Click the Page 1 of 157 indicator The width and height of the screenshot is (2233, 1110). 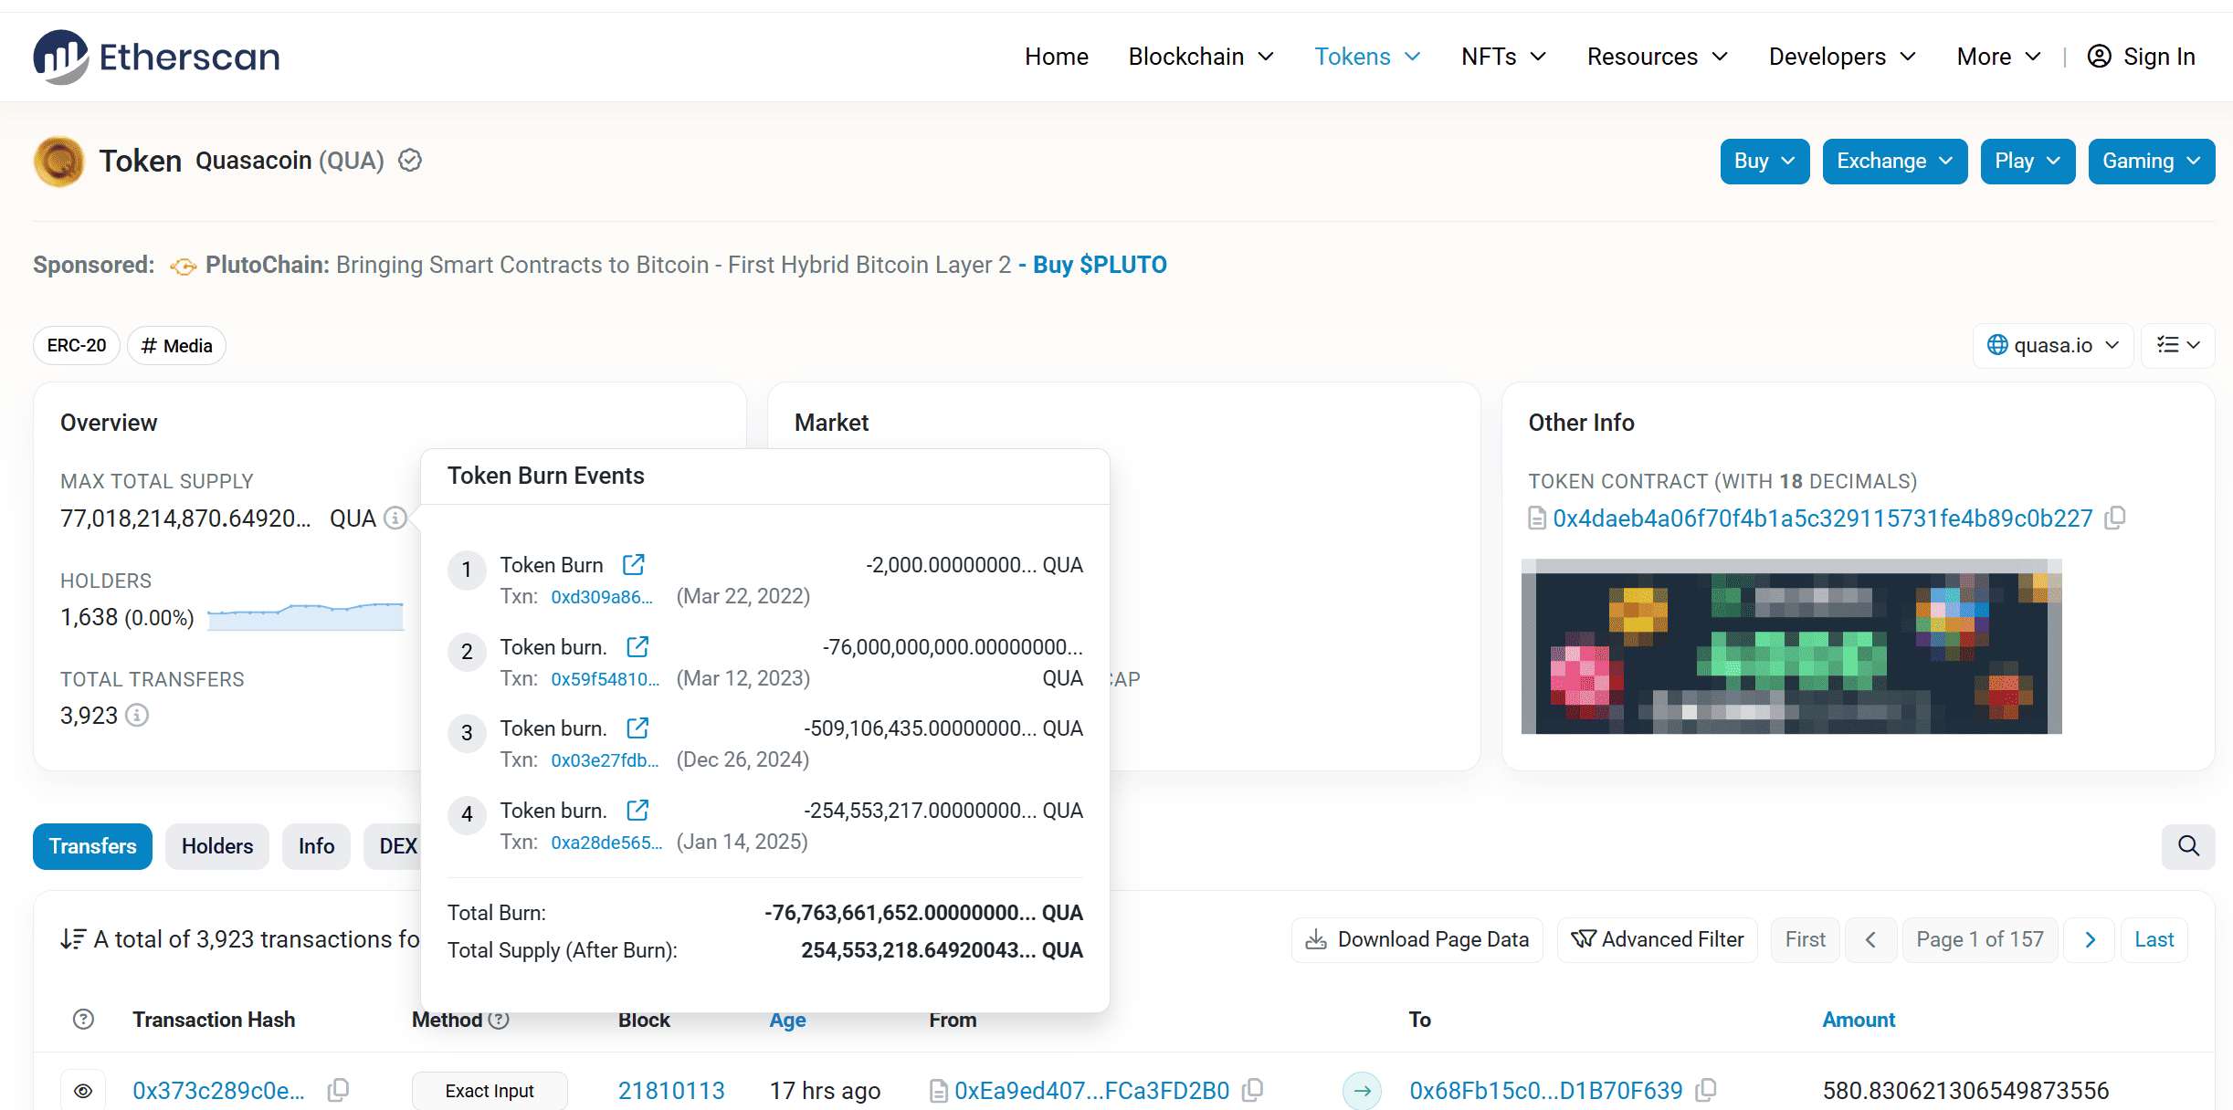click(x=1979, y=938)
